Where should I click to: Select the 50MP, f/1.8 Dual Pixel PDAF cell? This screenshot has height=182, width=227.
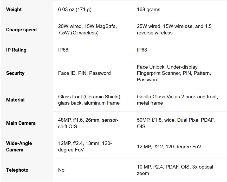pos(176,123)
